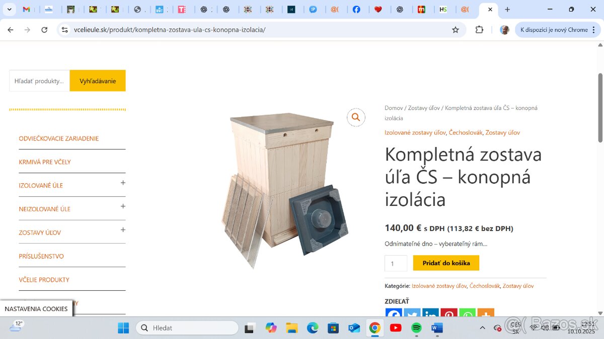This screenshot has width=604, height=339.
Task: Go to KRMIVÁ PRE VČELY category
Action: (x=45, y=162)
